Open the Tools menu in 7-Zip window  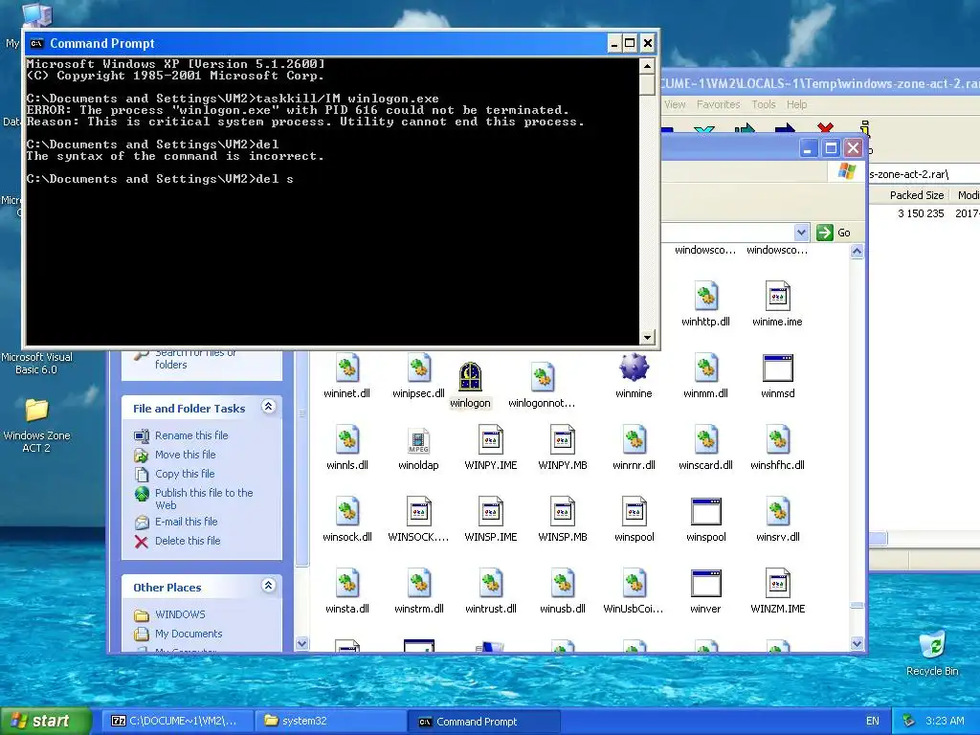point(763,104)
